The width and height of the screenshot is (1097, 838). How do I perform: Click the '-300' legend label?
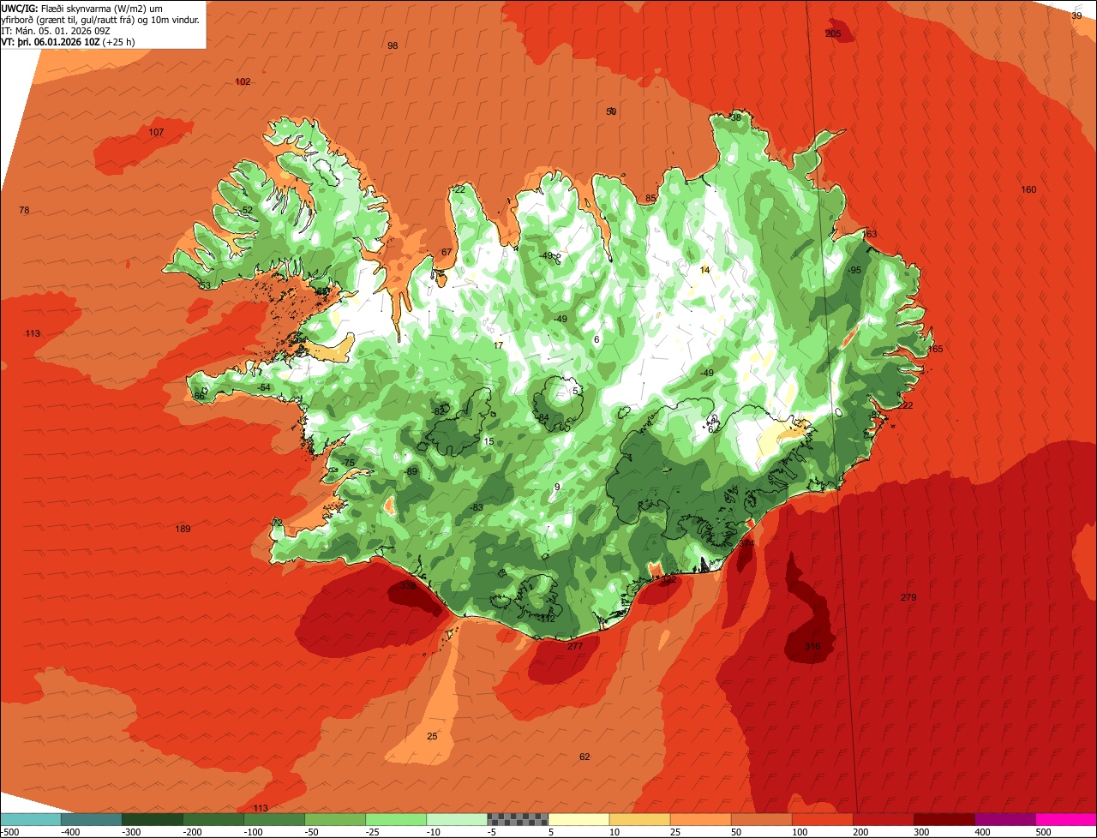click(x=131, y=831)
